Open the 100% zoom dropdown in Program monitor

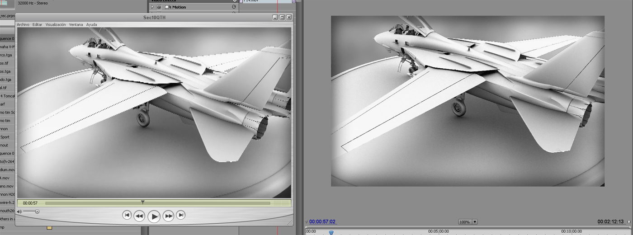coord(468,222)
